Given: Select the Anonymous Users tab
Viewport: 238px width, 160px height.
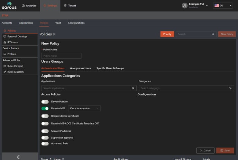Looking at the screenshot, I should (x=80, y=68).
